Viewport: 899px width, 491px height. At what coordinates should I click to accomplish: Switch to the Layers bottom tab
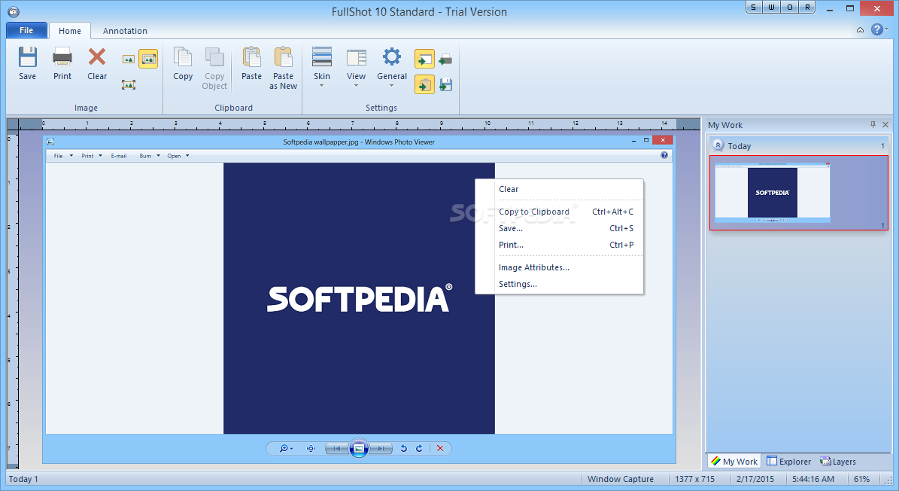tap(837, 461)
